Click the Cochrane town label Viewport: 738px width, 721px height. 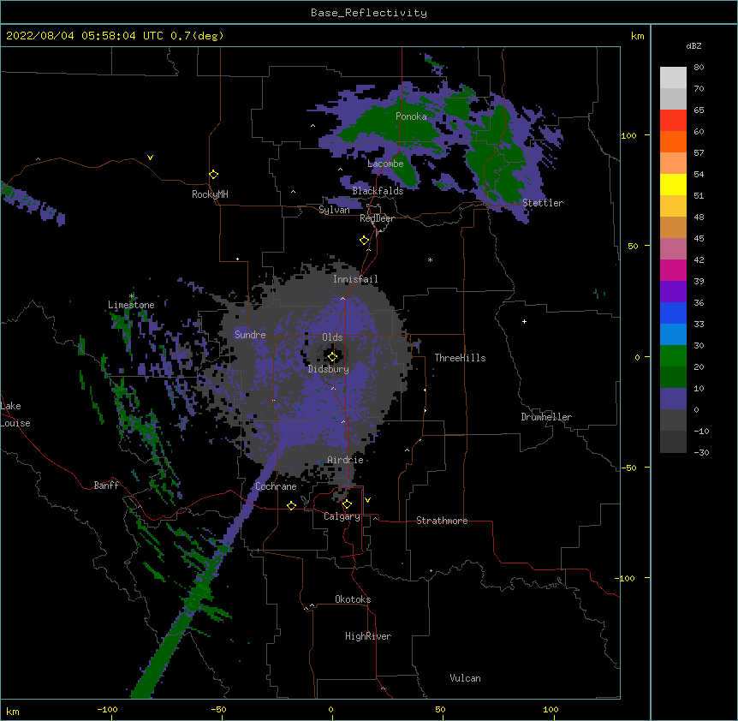point(276,486)
